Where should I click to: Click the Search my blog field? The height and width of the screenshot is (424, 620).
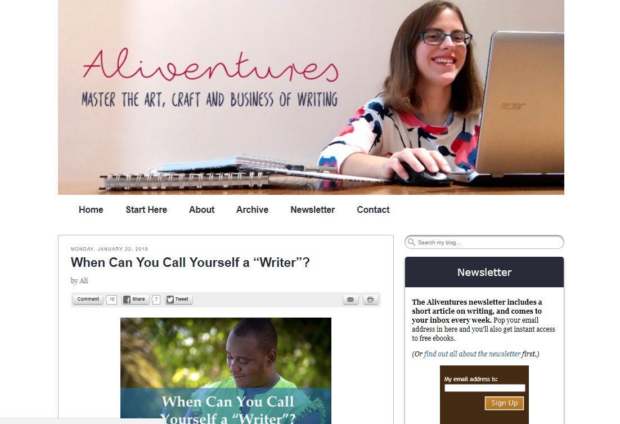(x=484, y=242)
